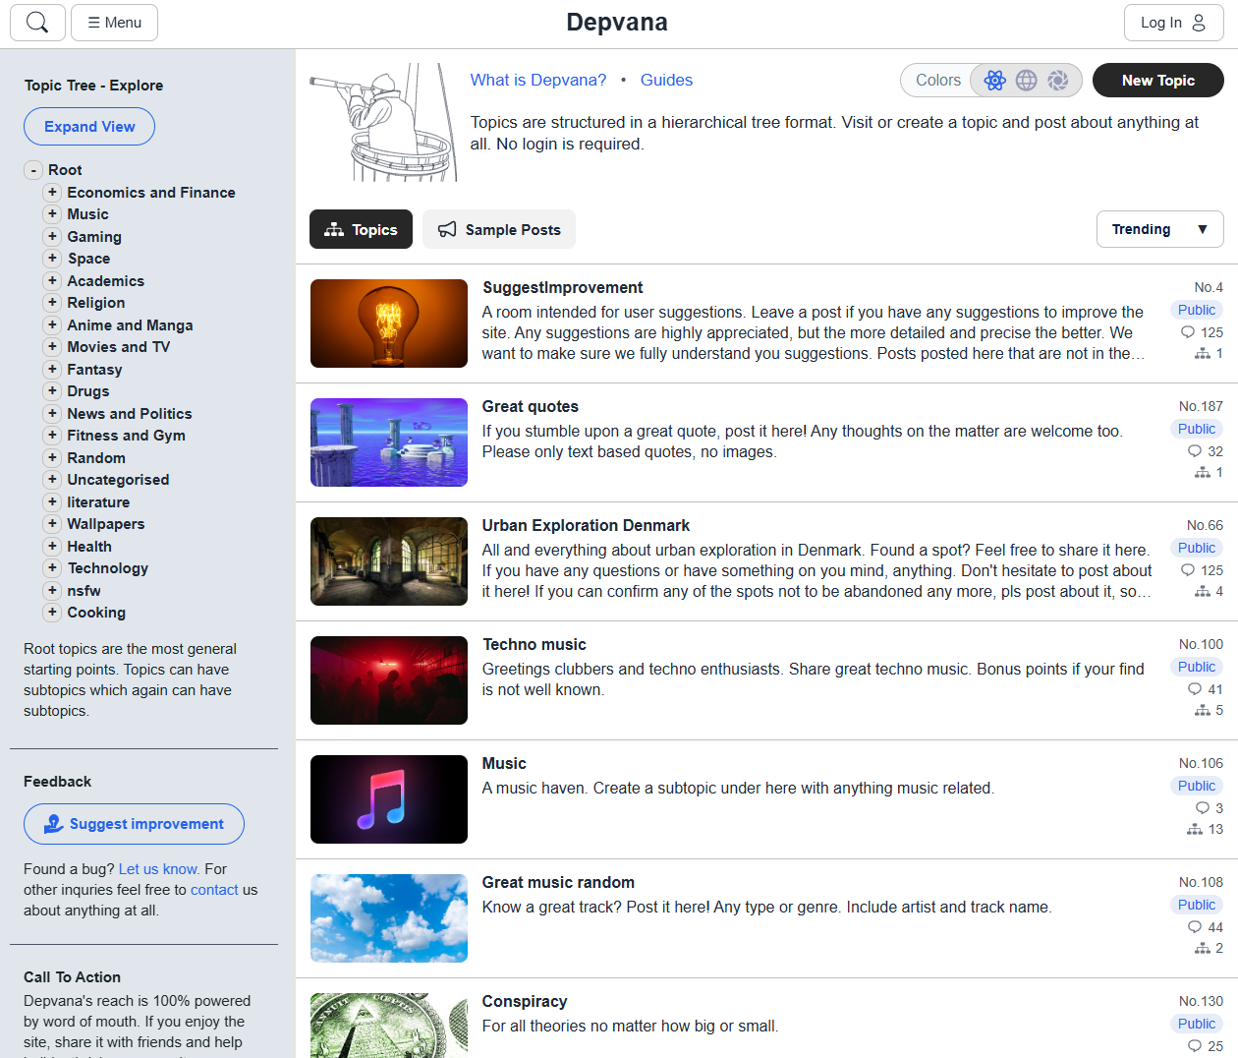This screenshot has width=1238, height=1058.
Task: Open search from the magnifier icon
Action: [x=36, y=22]
